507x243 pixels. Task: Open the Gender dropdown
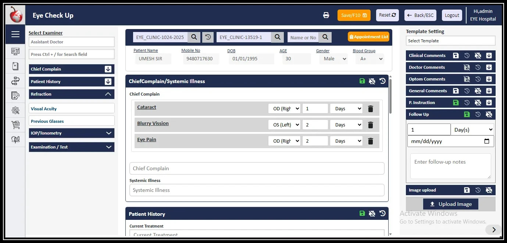click(333, 58)
